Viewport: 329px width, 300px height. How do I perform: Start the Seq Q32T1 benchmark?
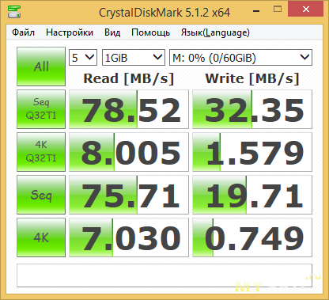click(x=41, y=109)
